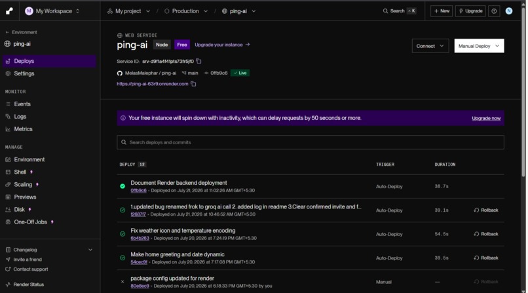Open commit link 54cec9f

139,262
